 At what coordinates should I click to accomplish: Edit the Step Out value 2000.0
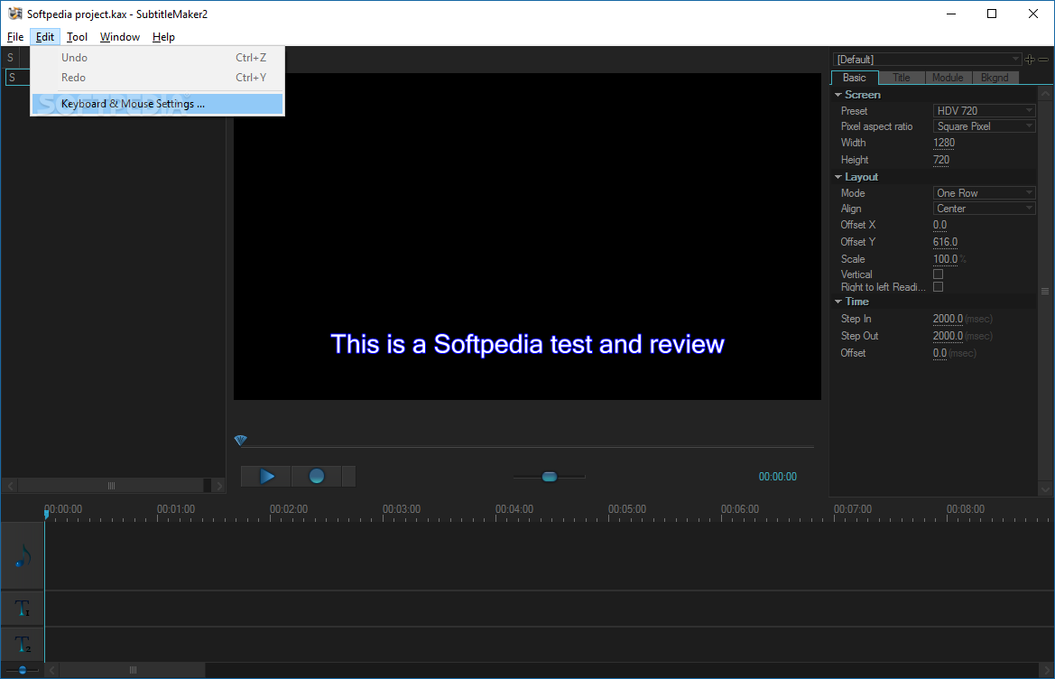(x=948, y=336)
